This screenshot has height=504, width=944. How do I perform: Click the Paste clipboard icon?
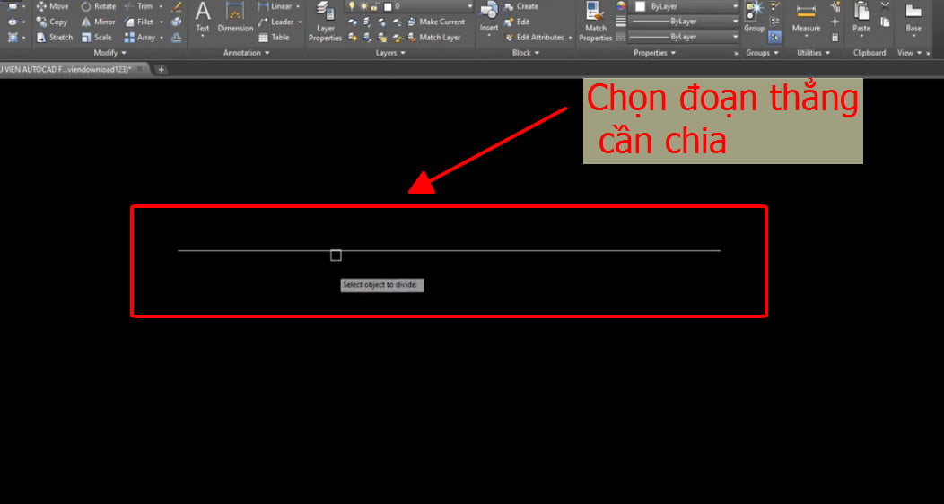tap(861, 17)
